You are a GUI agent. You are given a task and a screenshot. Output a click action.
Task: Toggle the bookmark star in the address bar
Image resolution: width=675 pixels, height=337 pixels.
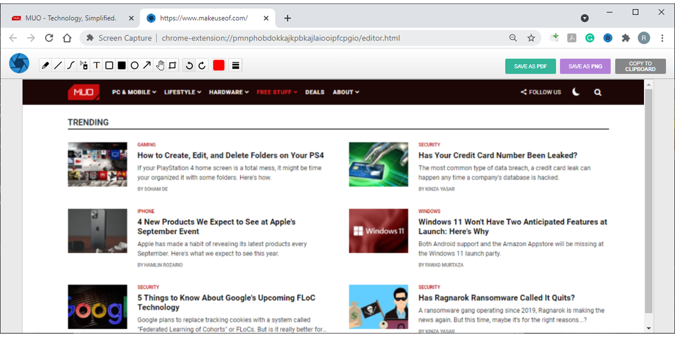[x=531, y=38]
